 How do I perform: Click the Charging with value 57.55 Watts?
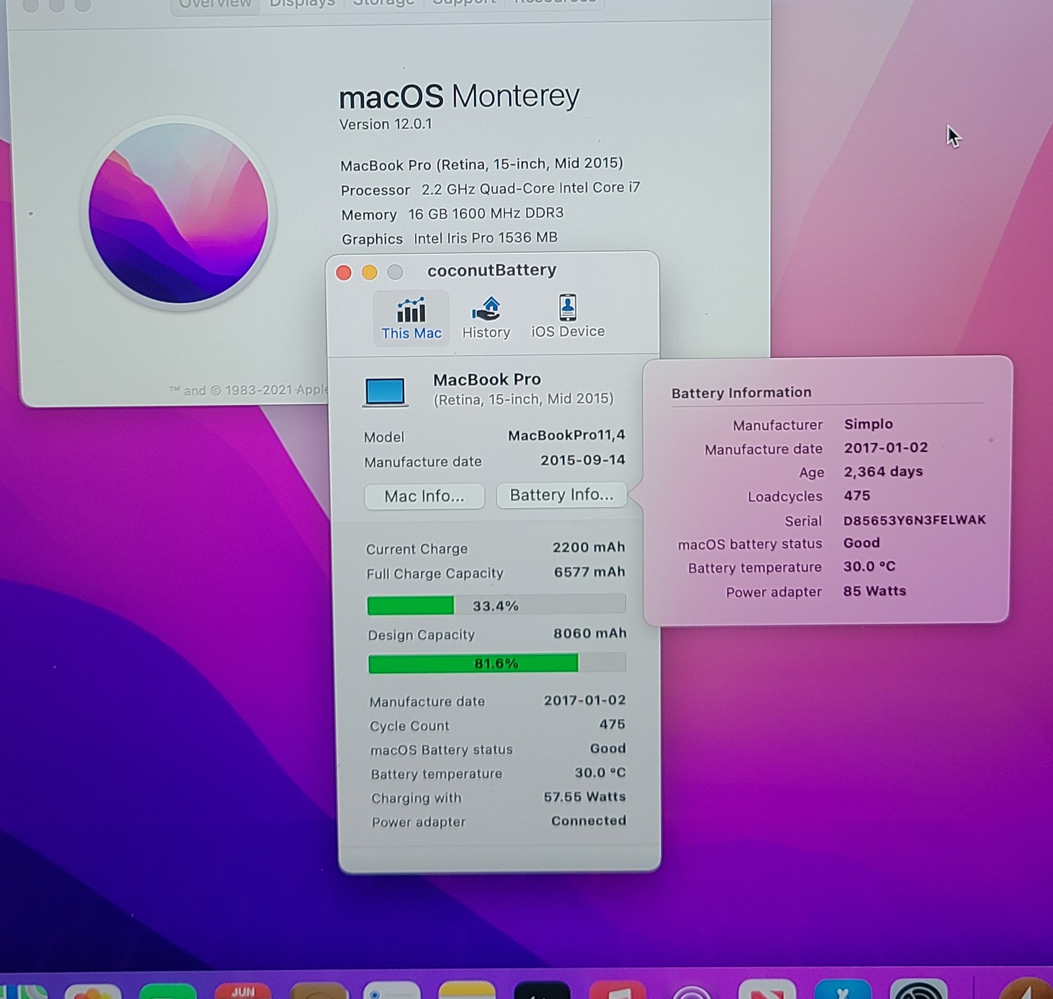pos(585,796)
